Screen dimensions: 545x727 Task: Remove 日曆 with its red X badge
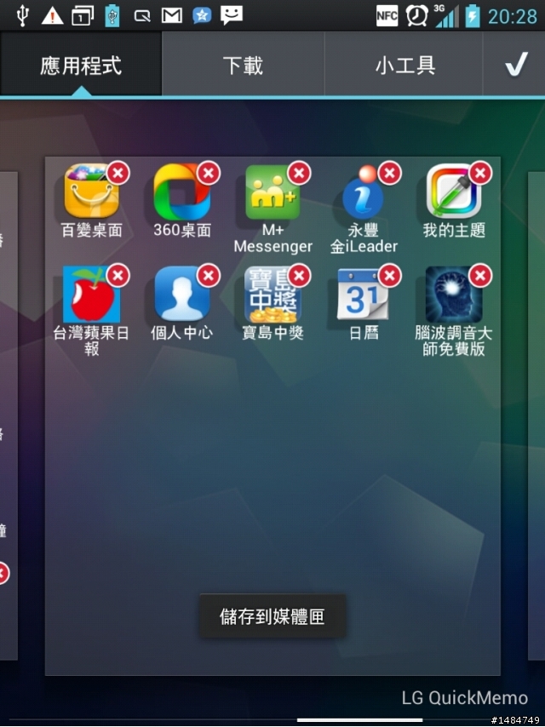click(x=390, y=276)
